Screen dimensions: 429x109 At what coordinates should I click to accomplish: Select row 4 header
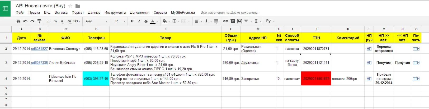click(6, 79)
